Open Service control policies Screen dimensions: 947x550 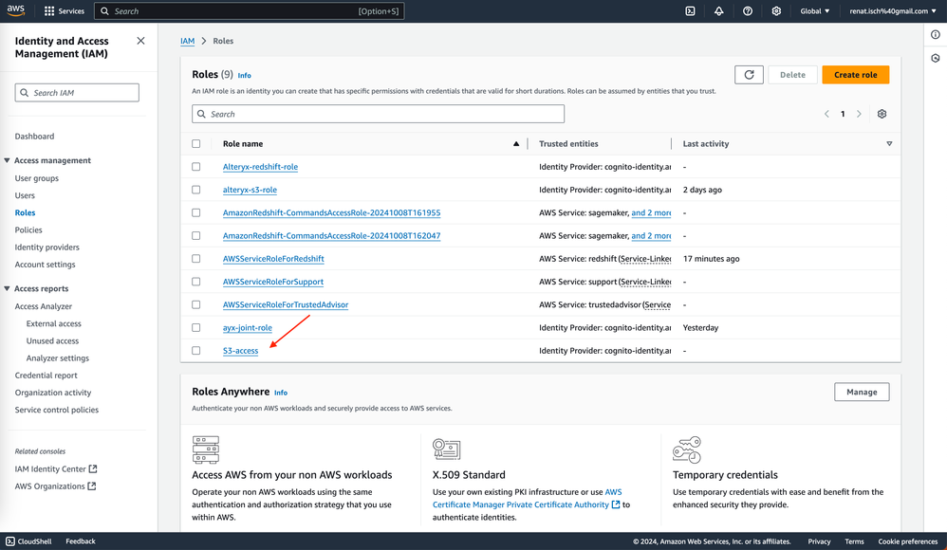[57, 410]
